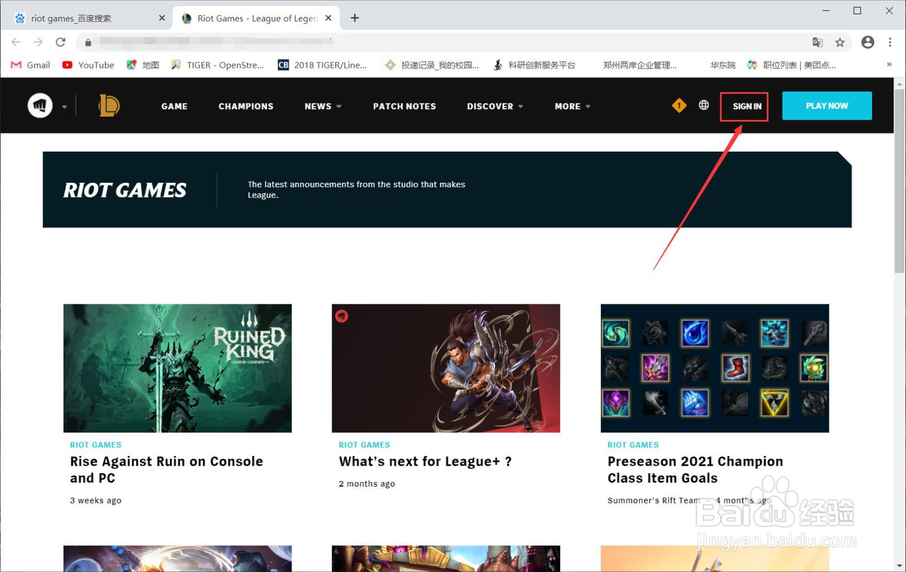The height and width of the screenshot is (572, 906).
Task: Click the League of Legends L logo
Action: pyautogui.click(x=109, y=106)
